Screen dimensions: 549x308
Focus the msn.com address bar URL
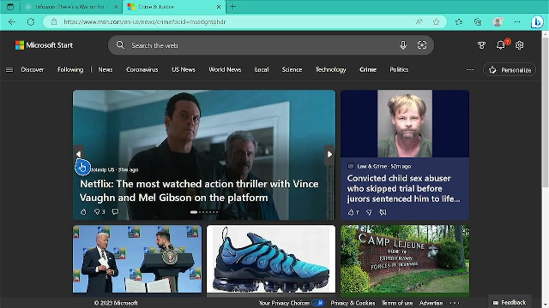[x=145, y=22]
